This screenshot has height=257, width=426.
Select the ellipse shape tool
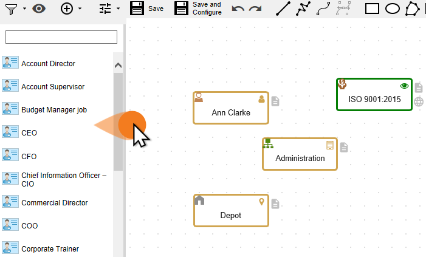(x=393, y=9)
